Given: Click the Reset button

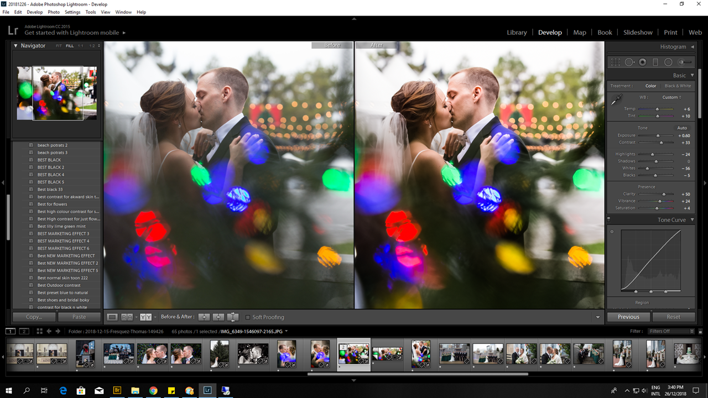Looking at the screenshot, I should tap(674, 317).
